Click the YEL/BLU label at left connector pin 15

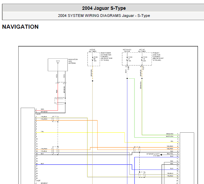(44, 151)
